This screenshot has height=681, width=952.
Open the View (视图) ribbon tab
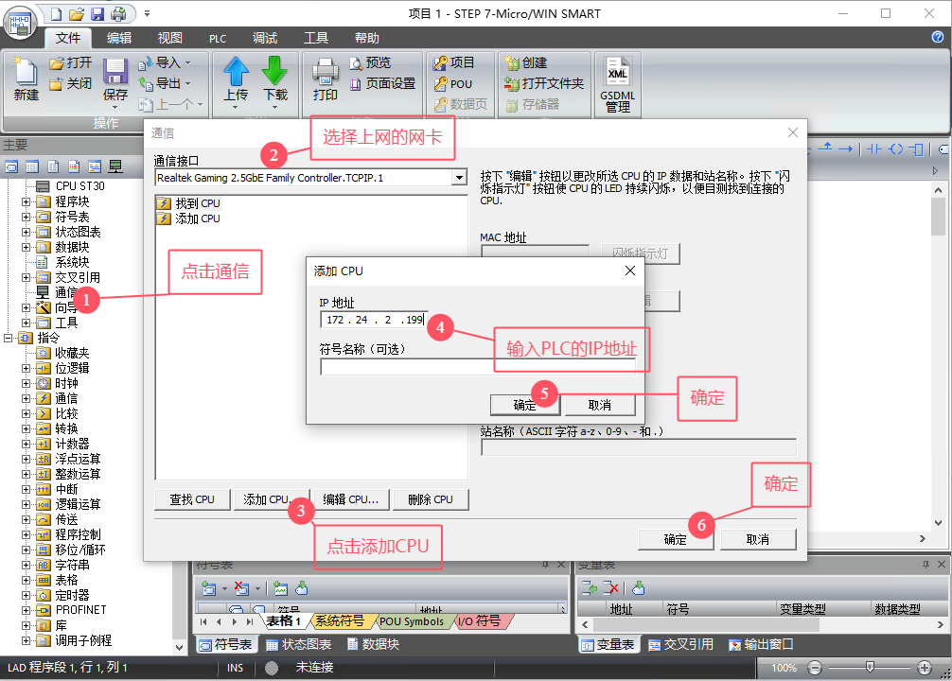[x=170, y=38]
